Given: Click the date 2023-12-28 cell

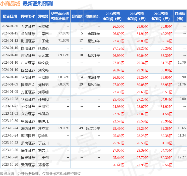Looking at the screenshot, I should (x=10, y=99).
